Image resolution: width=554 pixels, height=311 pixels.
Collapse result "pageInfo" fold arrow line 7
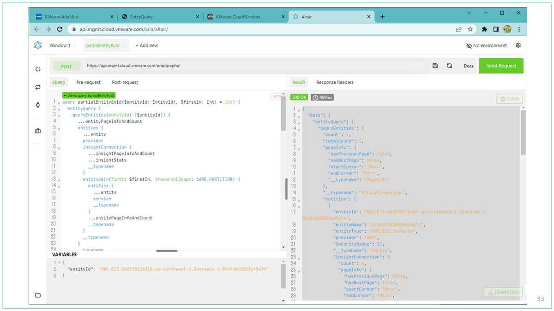coord(299,148)
